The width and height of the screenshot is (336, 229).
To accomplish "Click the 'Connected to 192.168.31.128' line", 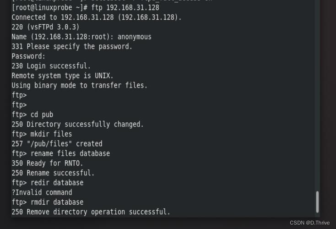I will 96,17.
